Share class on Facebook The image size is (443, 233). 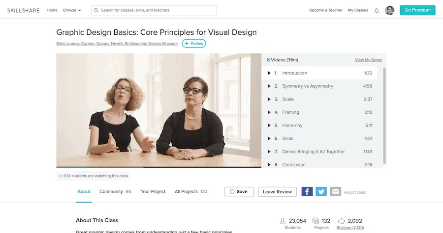(307, 192)
